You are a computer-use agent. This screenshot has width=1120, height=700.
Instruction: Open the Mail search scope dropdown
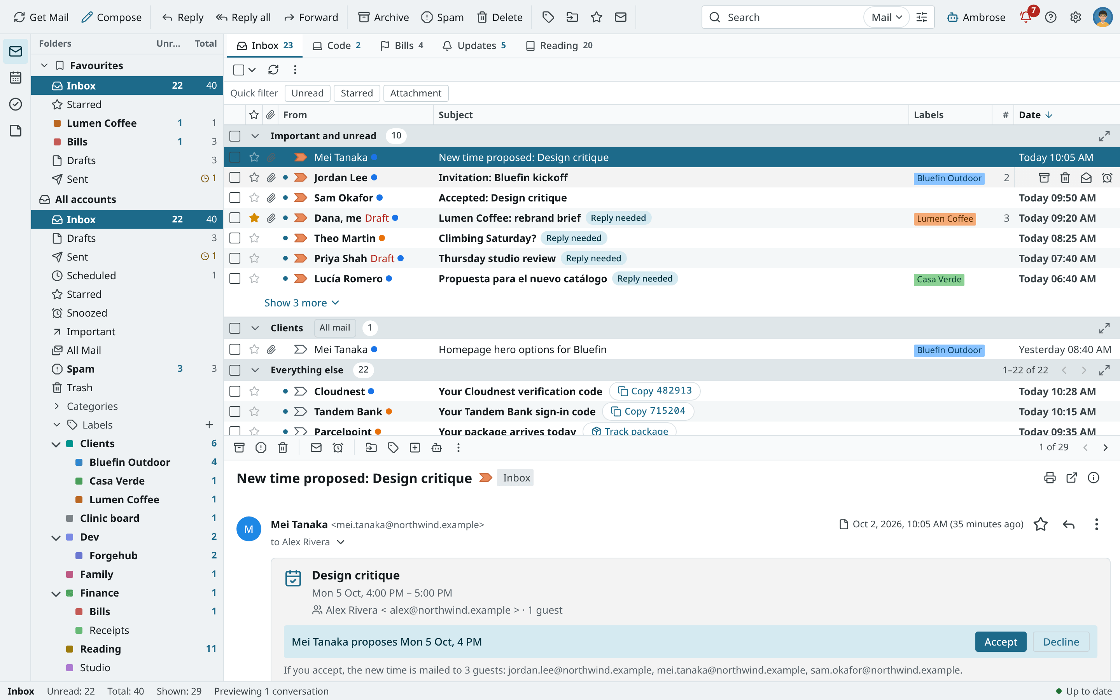[x=886, y=17]
